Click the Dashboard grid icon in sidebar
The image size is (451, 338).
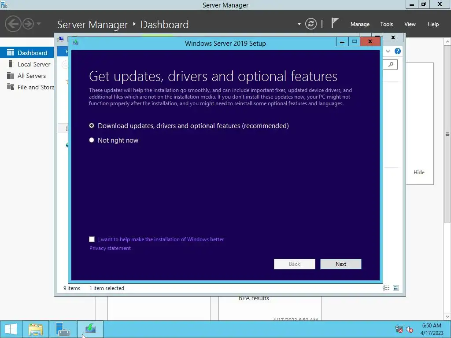tap(11, 52)
